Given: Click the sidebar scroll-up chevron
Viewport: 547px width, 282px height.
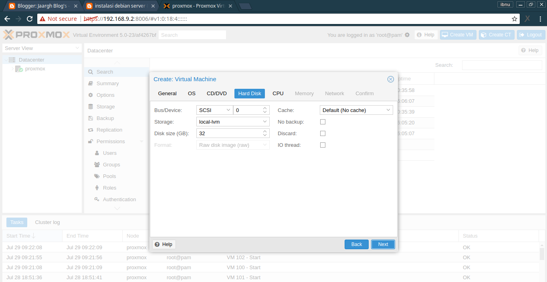Looking at the screenshot, I should (x=117, y=63).
